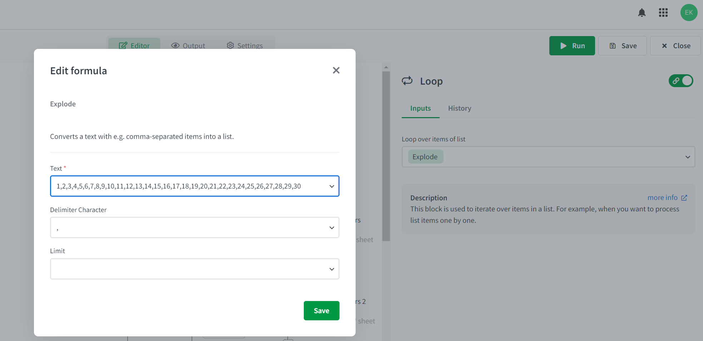Click the Explode formula name text
Viewport: 703px width, 341px height.
(x=63, y=104)
